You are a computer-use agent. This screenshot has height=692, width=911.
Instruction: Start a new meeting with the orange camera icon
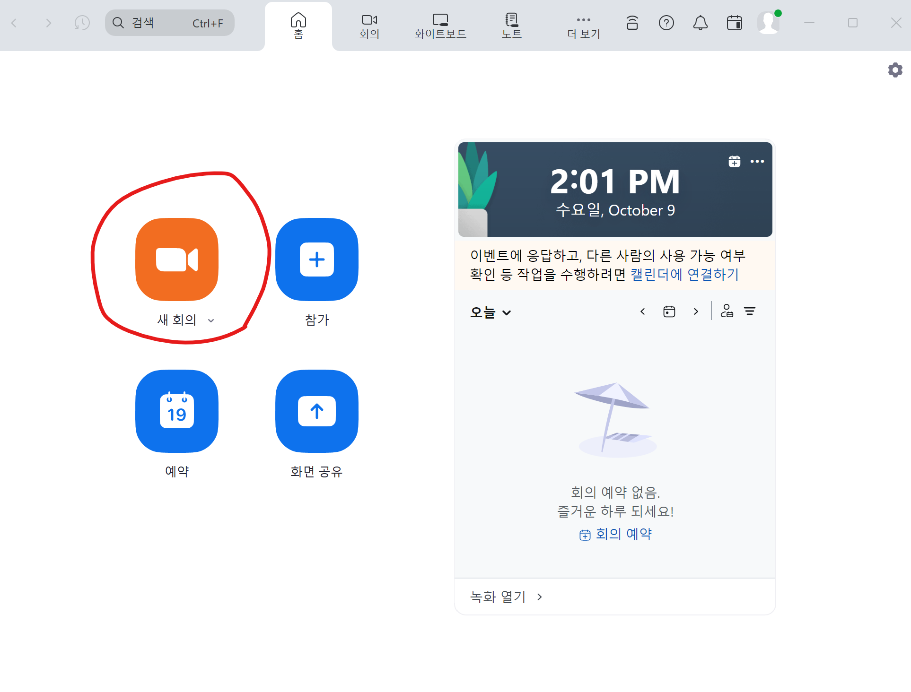coord(176,259)
